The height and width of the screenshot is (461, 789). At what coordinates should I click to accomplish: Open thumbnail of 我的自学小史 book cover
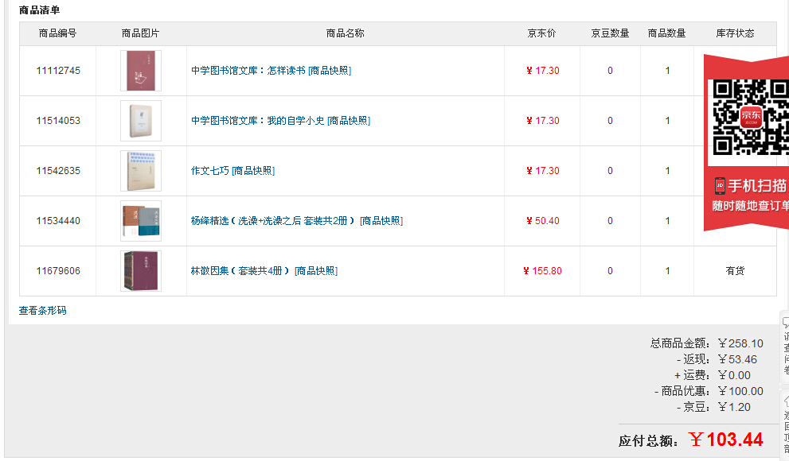(x=141, y=121)
